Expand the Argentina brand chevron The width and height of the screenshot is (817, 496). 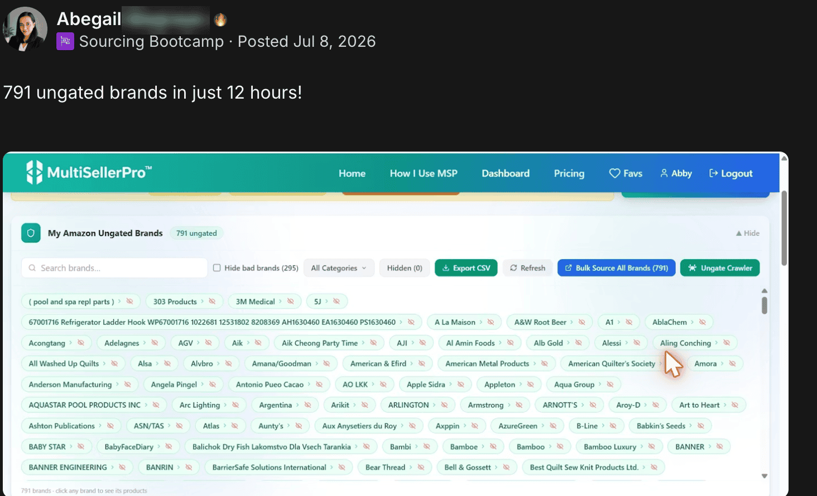[x=297, y=405]
